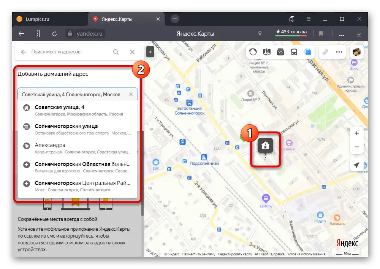Zoom in the map with plus

357,133
